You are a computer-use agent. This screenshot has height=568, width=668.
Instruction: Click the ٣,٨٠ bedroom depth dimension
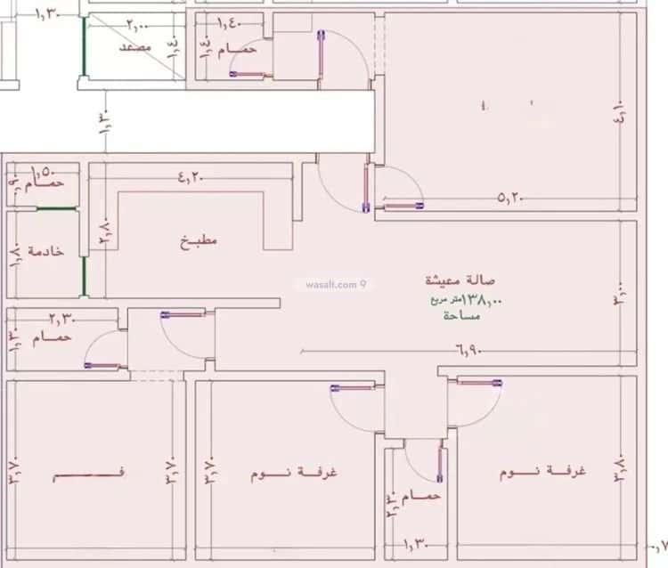pyautogui.click(x=619, y=469)
